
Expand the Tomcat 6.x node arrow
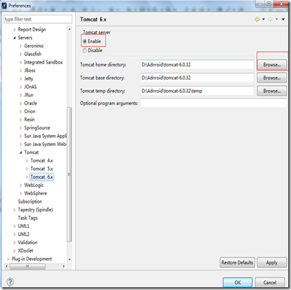coord(27,177)
